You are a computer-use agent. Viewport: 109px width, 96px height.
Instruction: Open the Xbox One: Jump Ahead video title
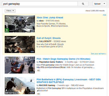[50, 17]
